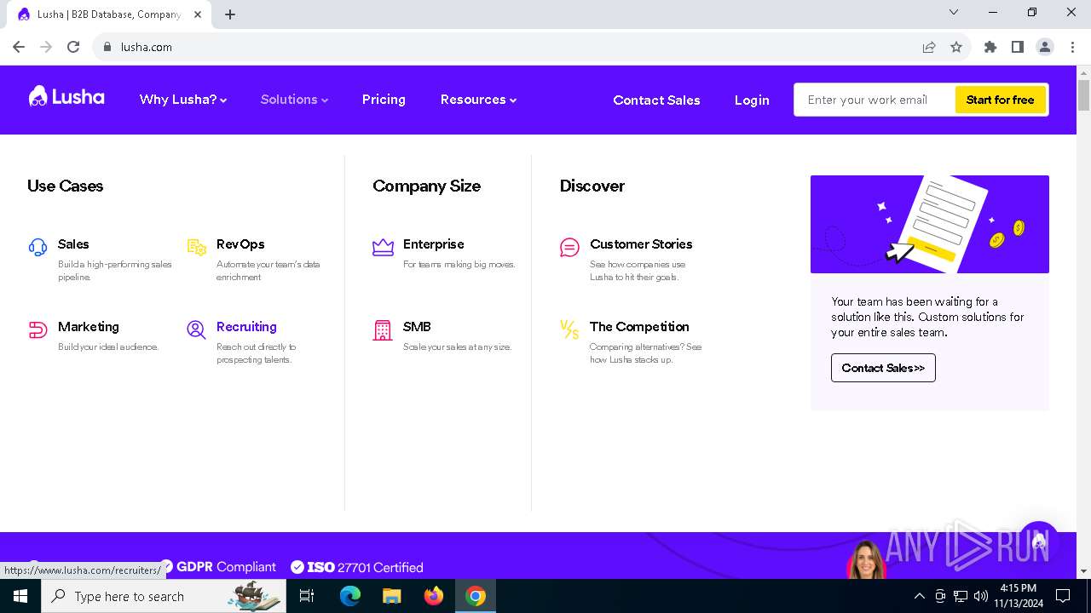This screenshot has width=1091, height=613.
Task: Open the volume control in system tray
Action: (981, 596)
